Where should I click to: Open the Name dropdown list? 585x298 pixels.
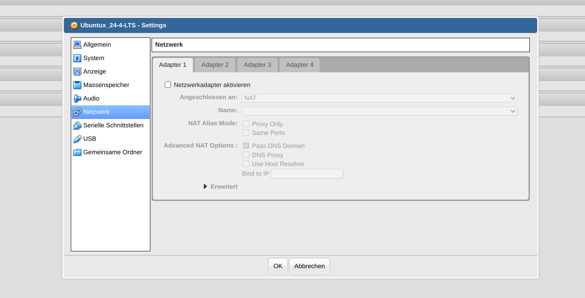coord(379,111)
